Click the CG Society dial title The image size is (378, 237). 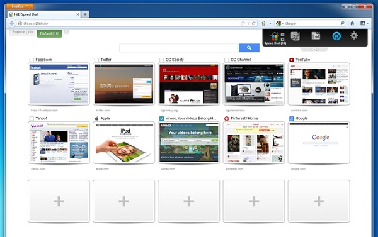click(x=175, y=60)
